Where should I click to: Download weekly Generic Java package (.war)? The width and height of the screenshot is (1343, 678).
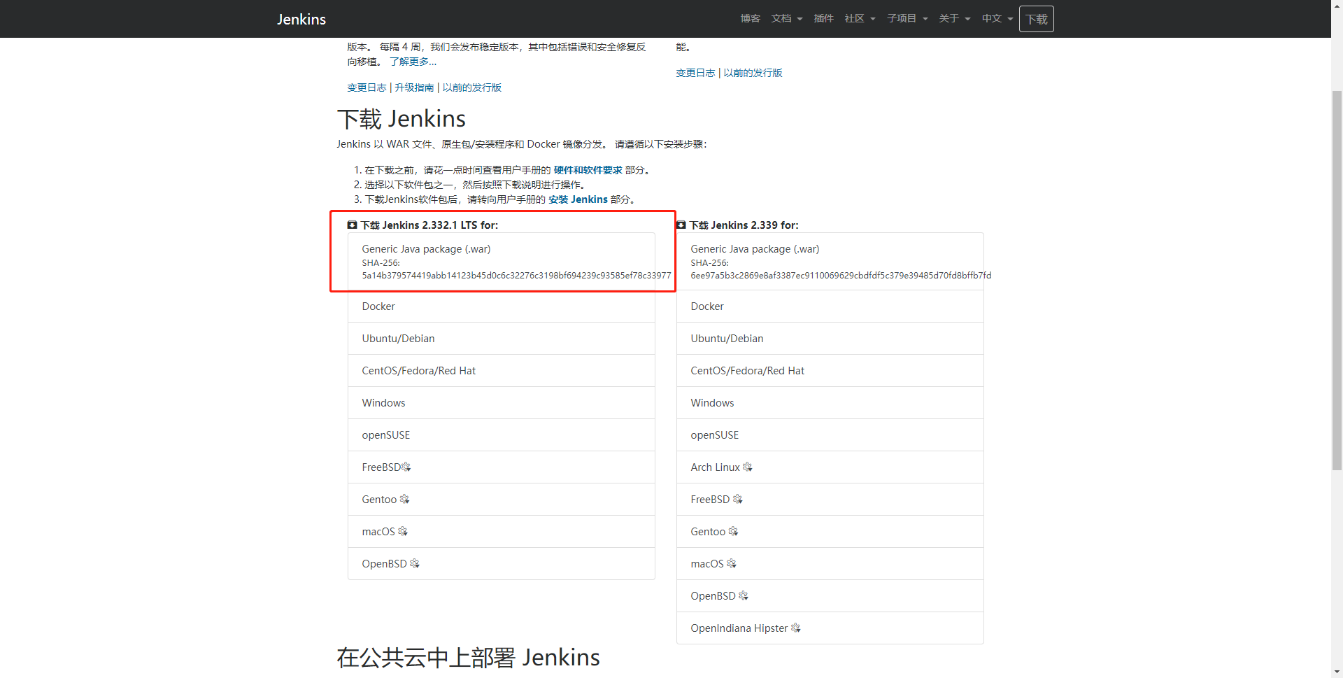pyautogui.click(x=830, y=262)
